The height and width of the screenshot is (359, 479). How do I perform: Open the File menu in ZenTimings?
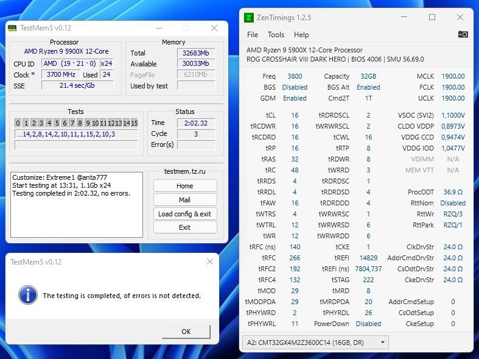click(253, 35)
